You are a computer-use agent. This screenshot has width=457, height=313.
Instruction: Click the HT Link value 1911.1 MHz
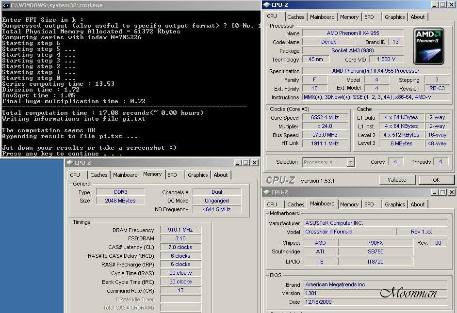(x=325, y=143)
